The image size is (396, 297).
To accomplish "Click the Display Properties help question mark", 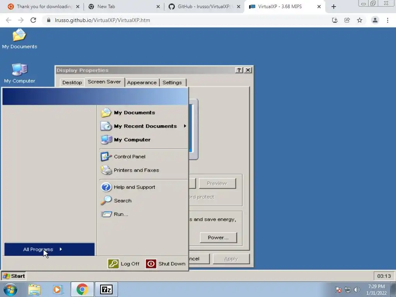I will pos(239,70).
